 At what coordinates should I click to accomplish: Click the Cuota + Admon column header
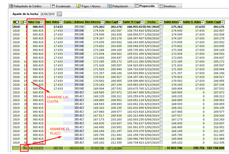click(74, 22)
